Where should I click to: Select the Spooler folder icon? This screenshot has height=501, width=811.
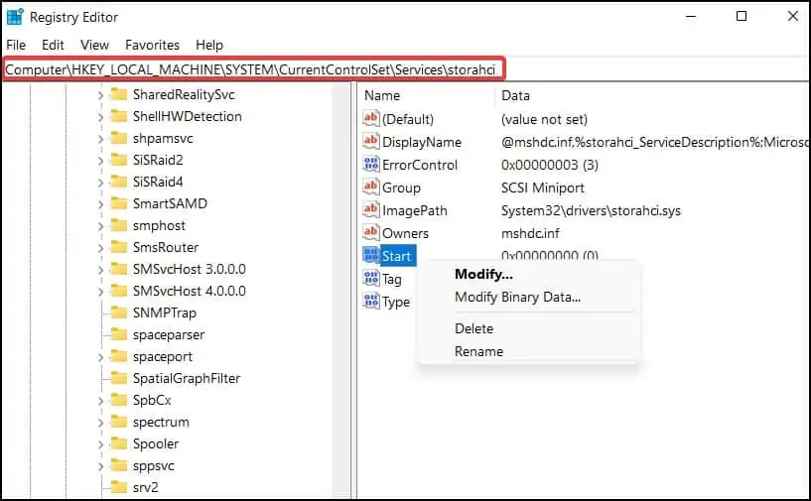click(119, 443)
